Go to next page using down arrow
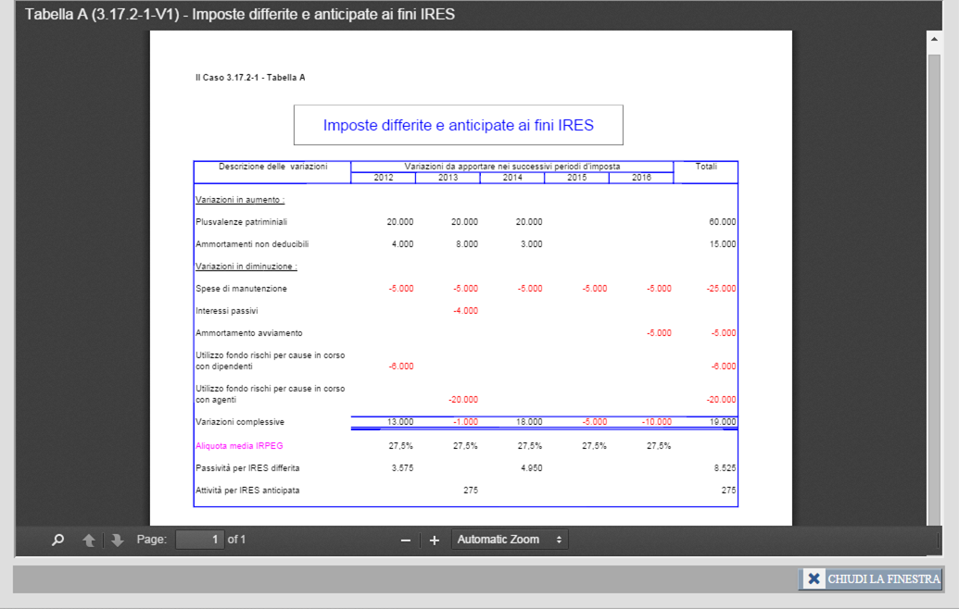959x609 pixels. [117, 540]
